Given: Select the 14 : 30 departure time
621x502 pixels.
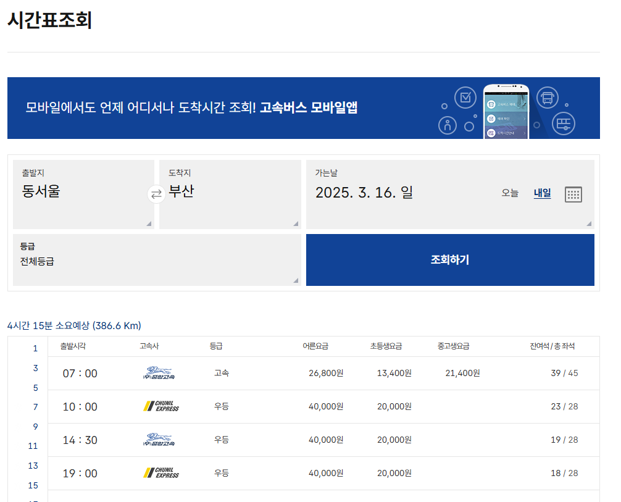Looking at the screenshot, I should click(x=80, y=440).
